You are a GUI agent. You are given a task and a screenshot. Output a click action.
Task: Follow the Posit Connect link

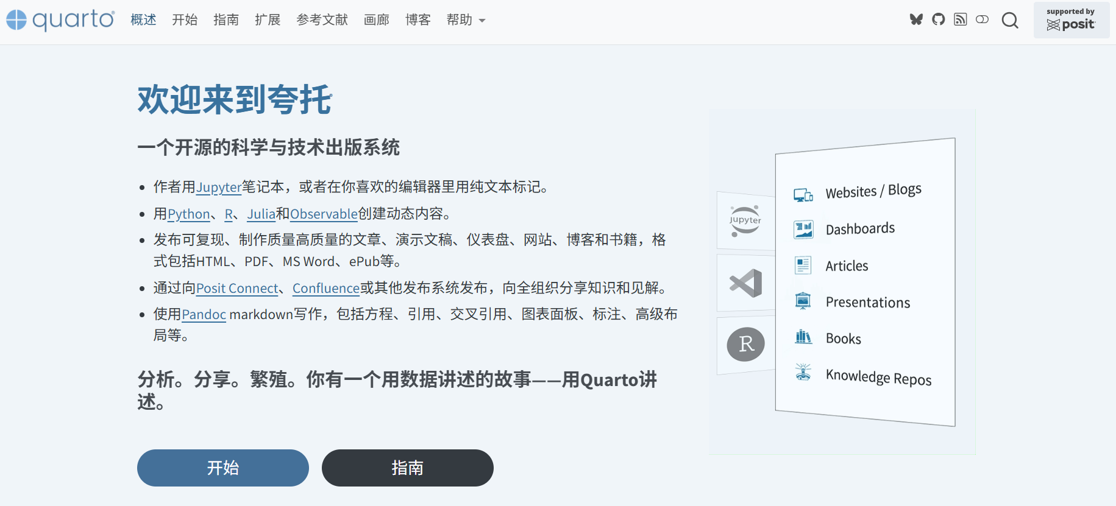coord(237,288)
